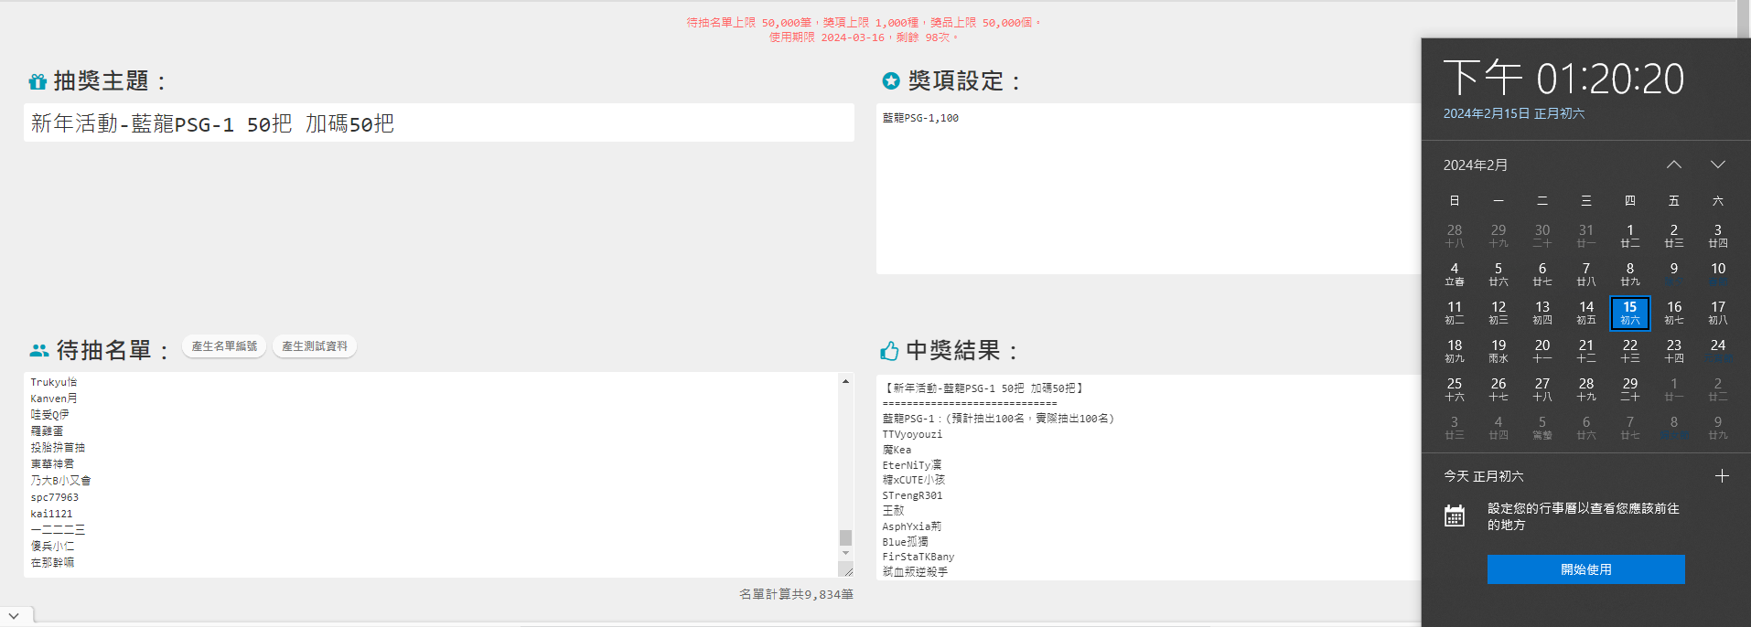Select February 16 in the calendar
Viewport: 1751px width, 627px height.
[x=1674, y=313]
